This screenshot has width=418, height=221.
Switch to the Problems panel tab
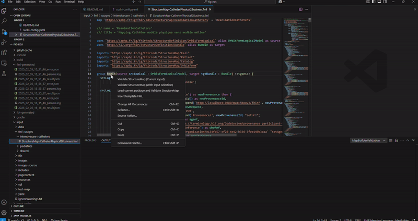(90, 140)
